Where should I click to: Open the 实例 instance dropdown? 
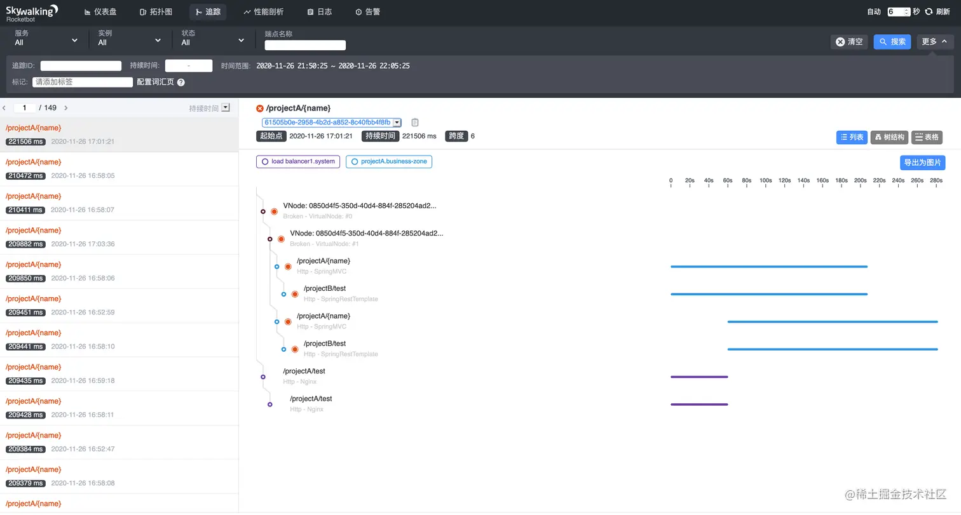click(x=129, y=38)
